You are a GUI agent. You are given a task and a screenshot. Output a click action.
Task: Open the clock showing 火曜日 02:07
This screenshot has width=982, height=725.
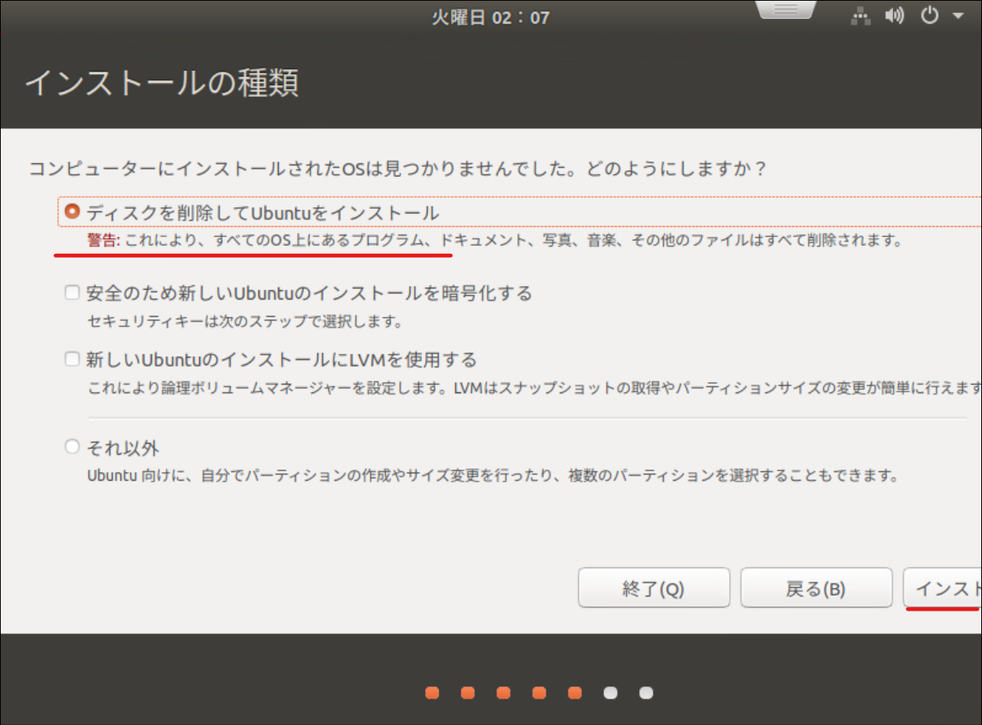point(491,17)
